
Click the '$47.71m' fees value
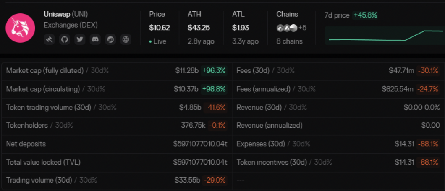pyautogui.click(x=402, y=71)
